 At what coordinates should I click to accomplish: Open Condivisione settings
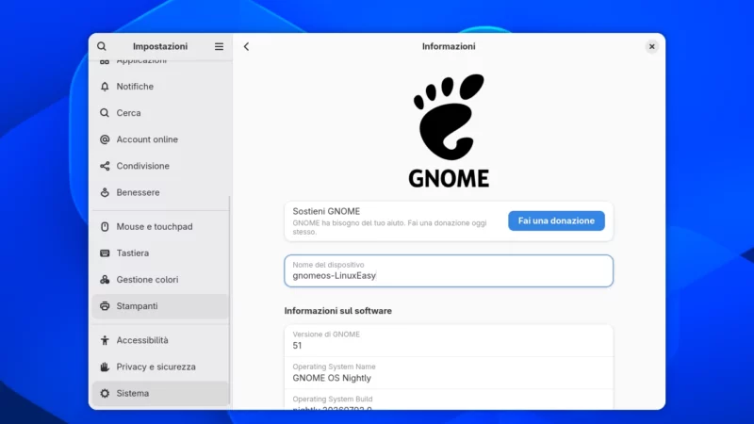point(159,166)
